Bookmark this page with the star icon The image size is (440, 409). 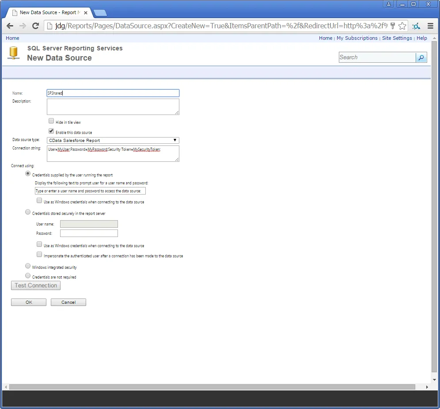(402, 26)
